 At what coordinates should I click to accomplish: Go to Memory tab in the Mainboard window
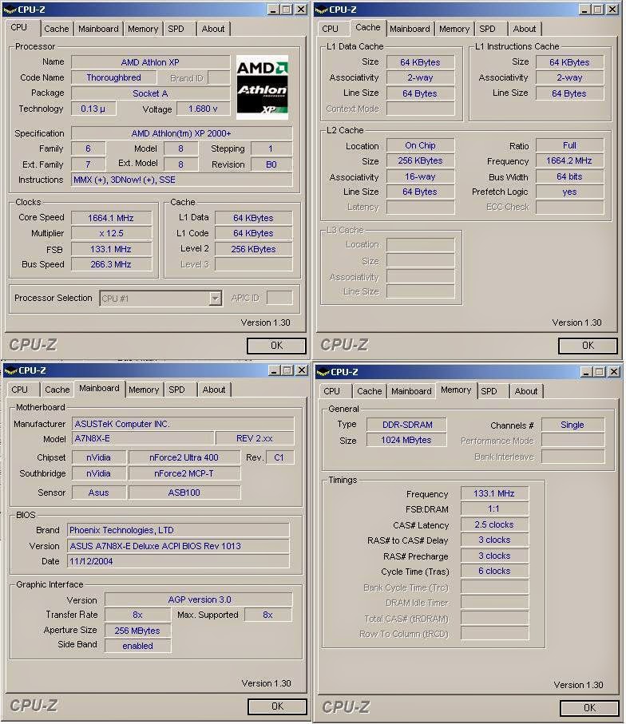point(144,390)
